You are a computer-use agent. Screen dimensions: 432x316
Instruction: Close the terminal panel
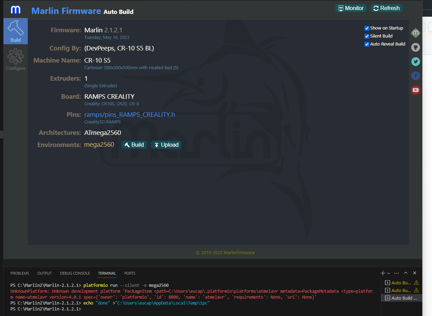point(414,273)
